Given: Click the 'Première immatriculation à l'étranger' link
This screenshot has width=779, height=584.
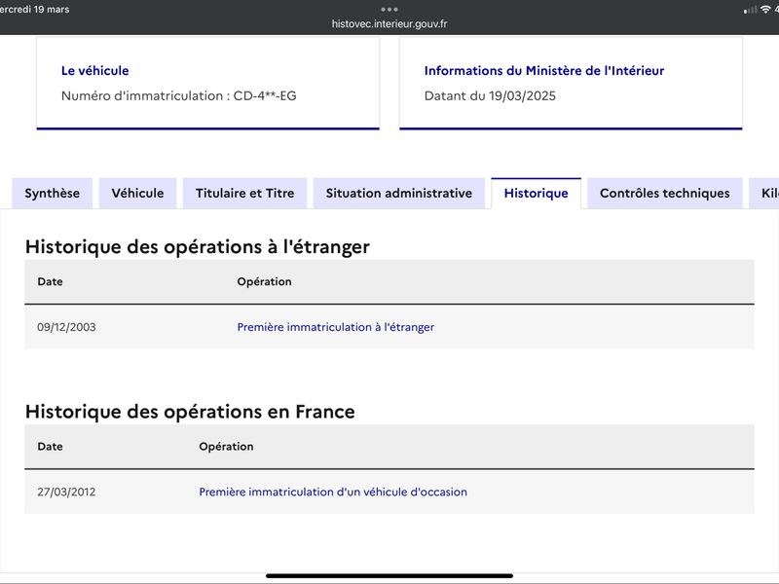Looking at the screenshot, I should 335,327.
